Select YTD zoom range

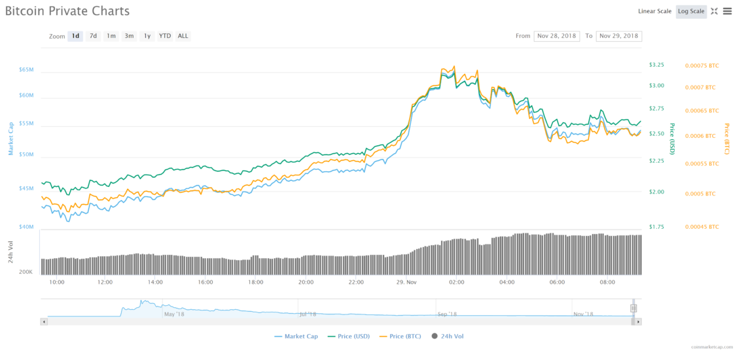coord(165,36)
